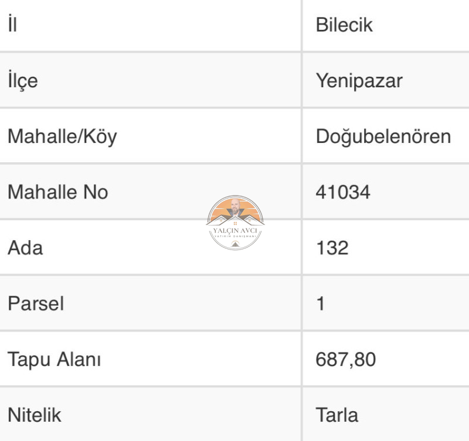Click the Yenipazar district value
This screenshot has height=441, width=469.
pyautogui.click(x=359, y=81)
